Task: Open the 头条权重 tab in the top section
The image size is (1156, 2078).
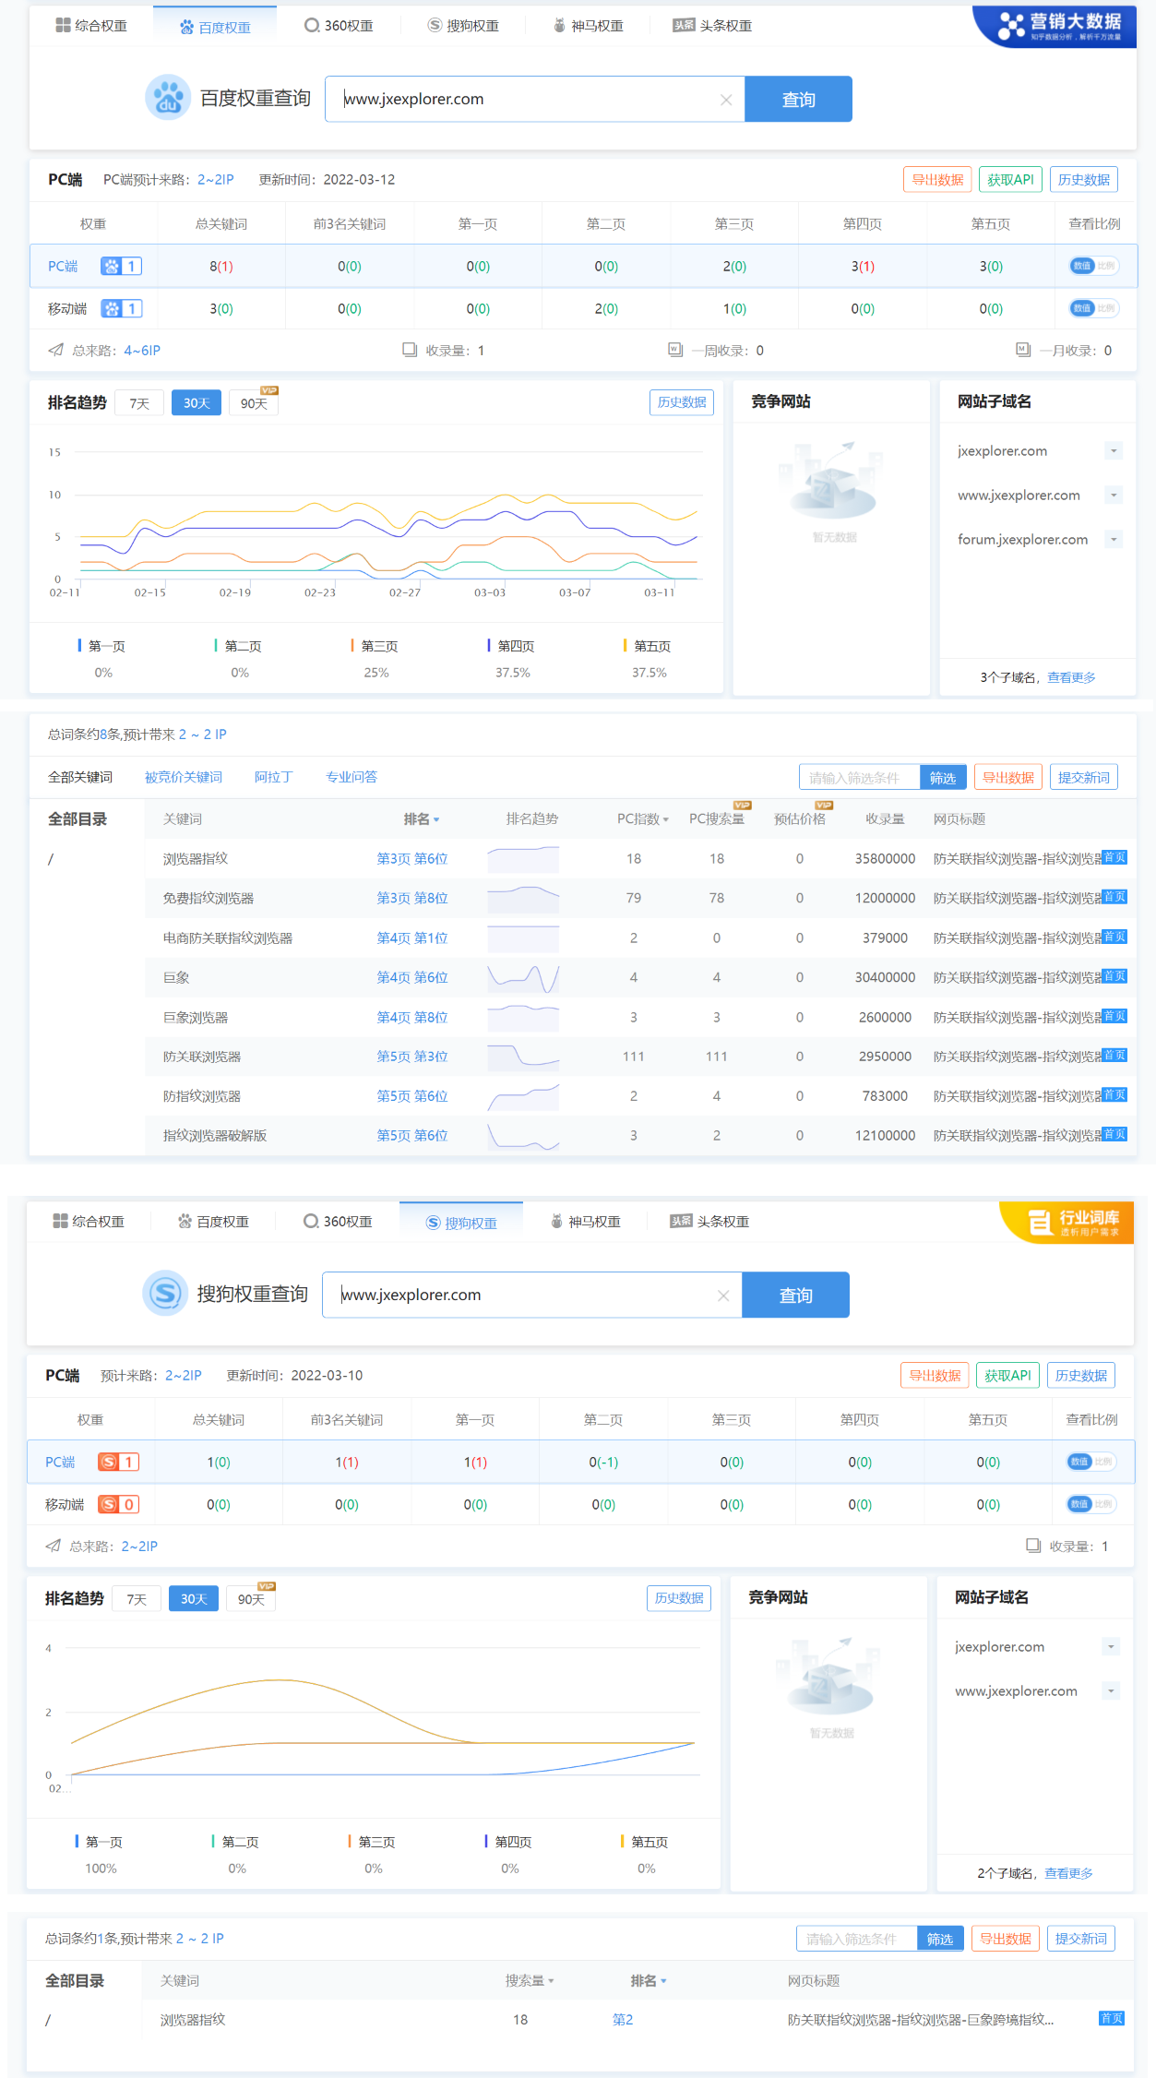Action: [712, 26]
